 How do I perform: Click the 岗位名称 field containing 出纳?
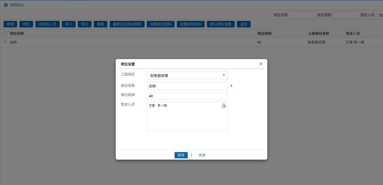coord(187,86)
